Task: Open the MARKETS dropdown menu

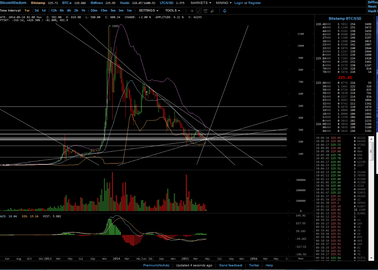Action: (201, 3)
